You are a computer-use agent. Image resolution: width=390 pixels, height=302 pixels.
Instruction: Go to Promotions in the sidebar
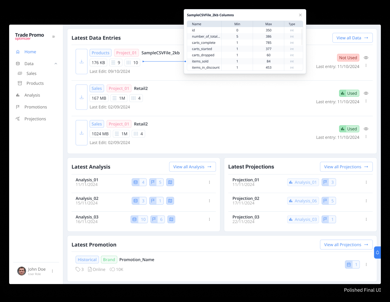coord(36,107)
